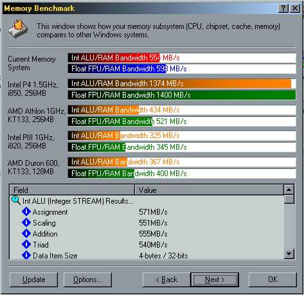
Task: Click the 'Intel PIII 1GHz, i820, 256MB' label
Action: (31, 141)
